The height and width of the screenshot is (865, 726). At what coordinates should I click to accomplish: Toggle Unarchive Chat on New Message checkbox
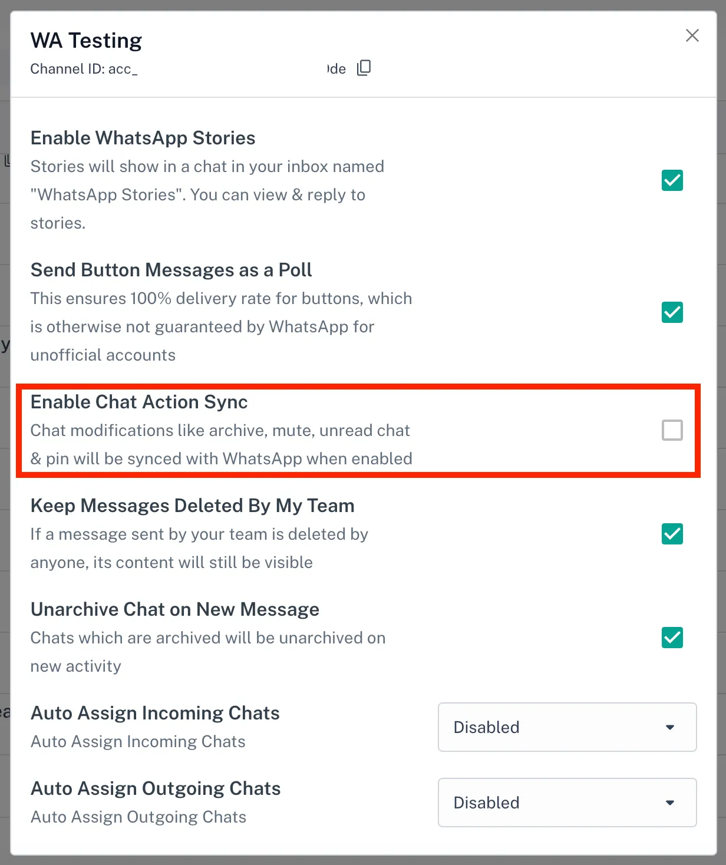(672, 638)
